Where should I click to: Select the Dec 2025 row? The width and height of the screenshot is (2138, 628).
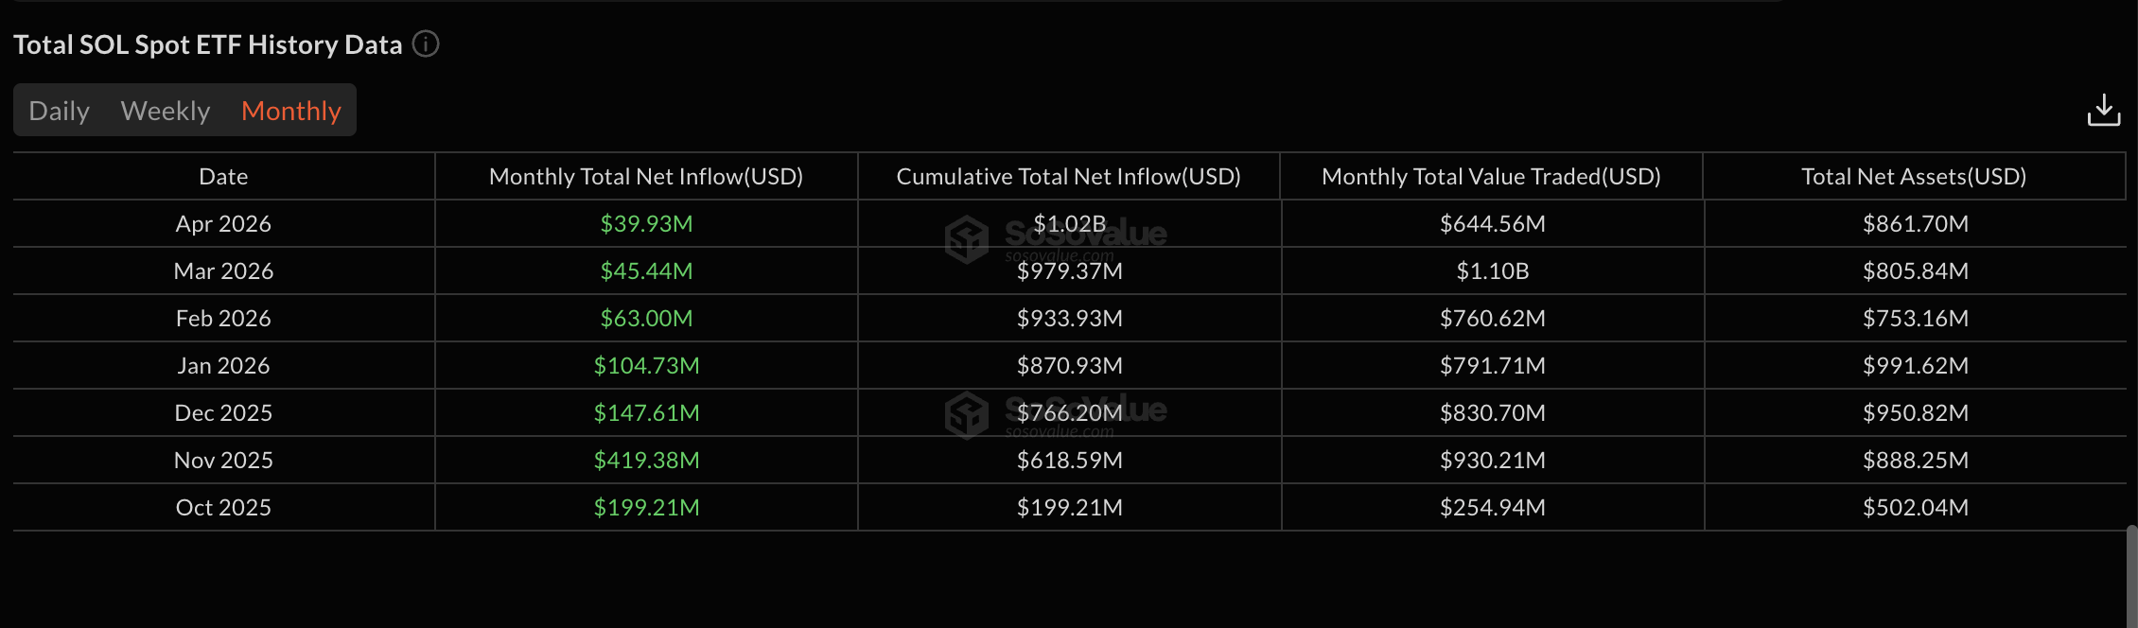point(1069,412)
